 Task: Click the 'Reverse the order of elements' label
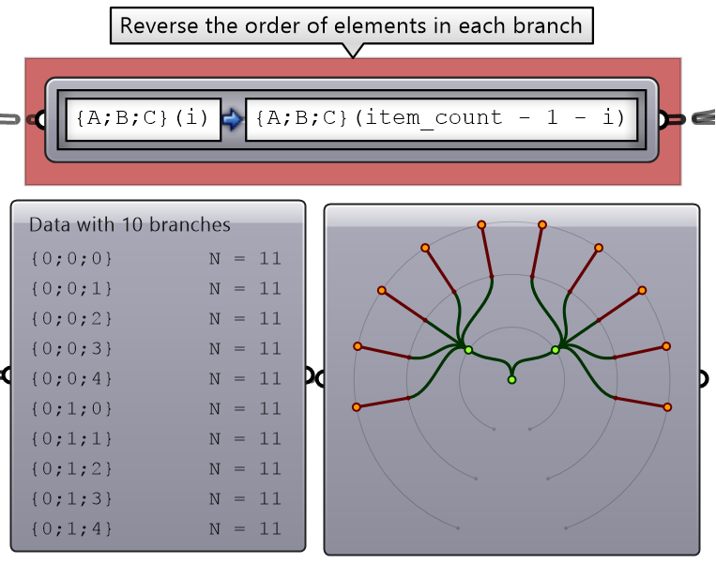tap(352, 25)
